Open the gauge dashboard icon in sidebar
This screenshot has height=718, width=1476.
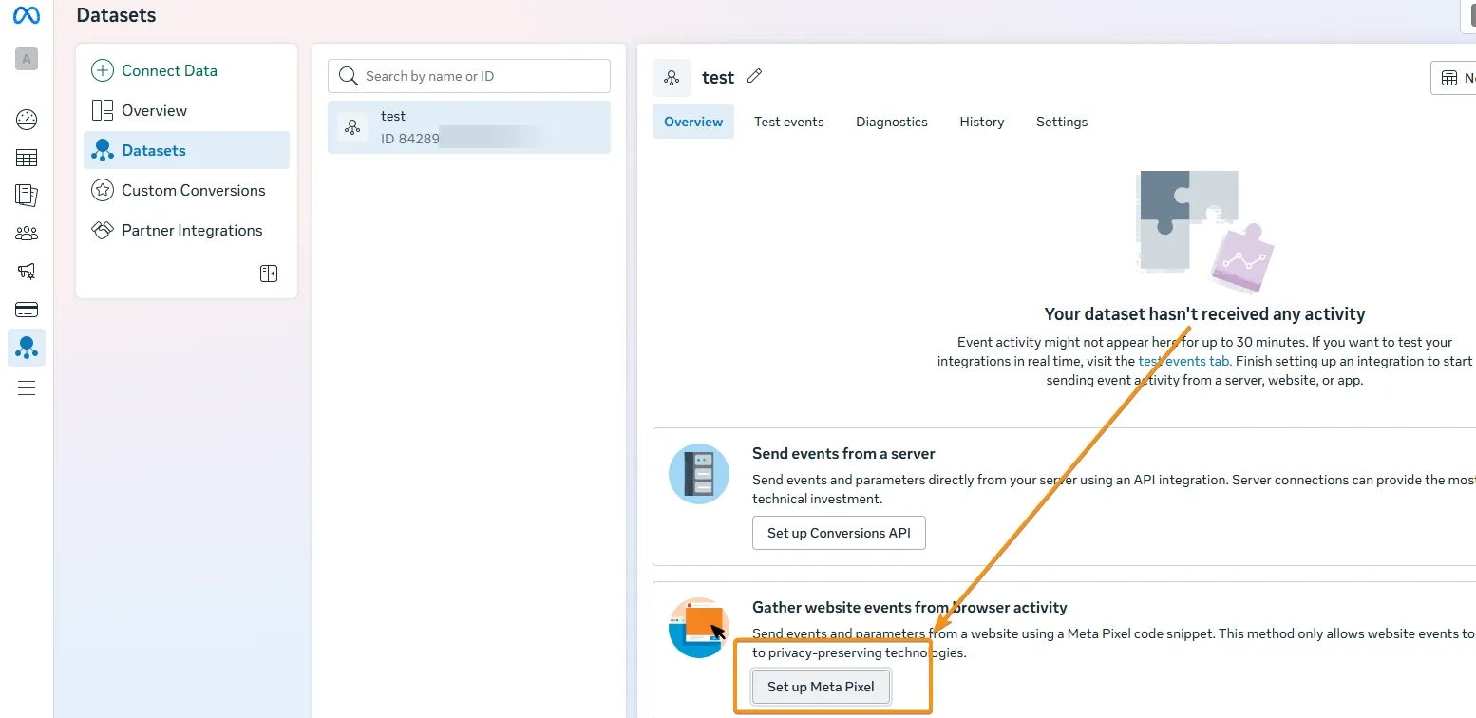coord(27,120)
